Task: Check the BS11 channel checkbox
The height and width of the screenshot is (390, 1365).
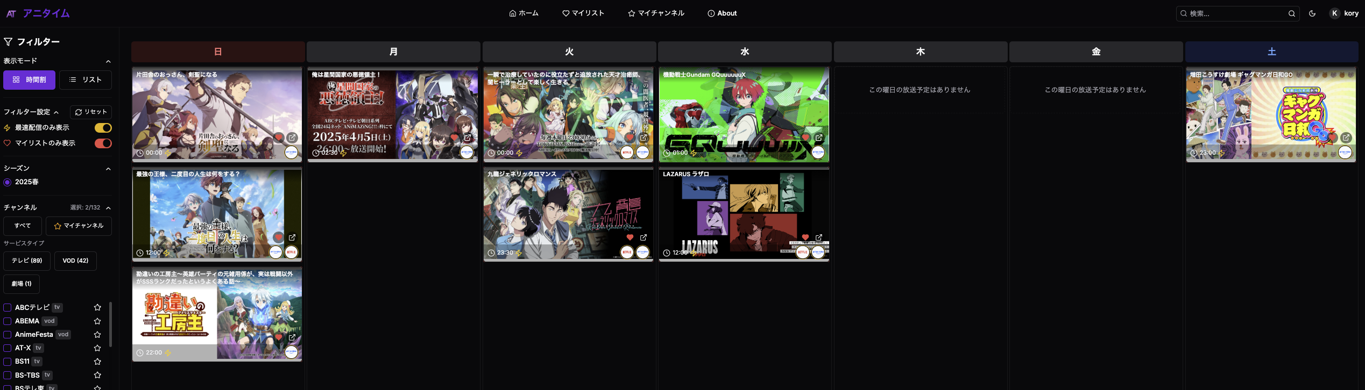Action: [x=8, y=362]
